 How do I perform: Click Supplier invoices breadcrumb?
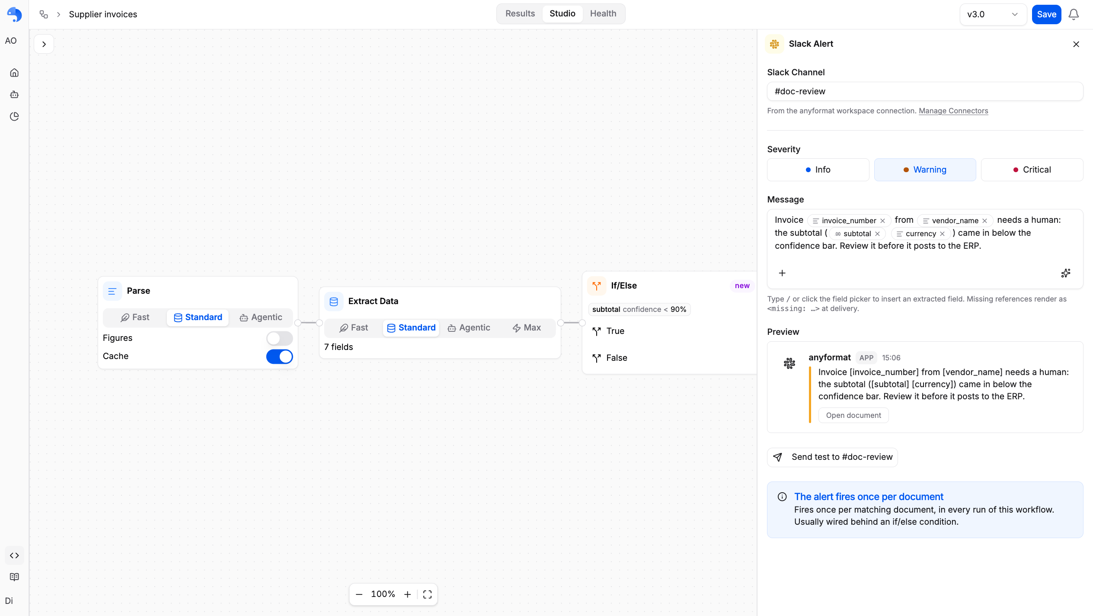tap(103, 14)
